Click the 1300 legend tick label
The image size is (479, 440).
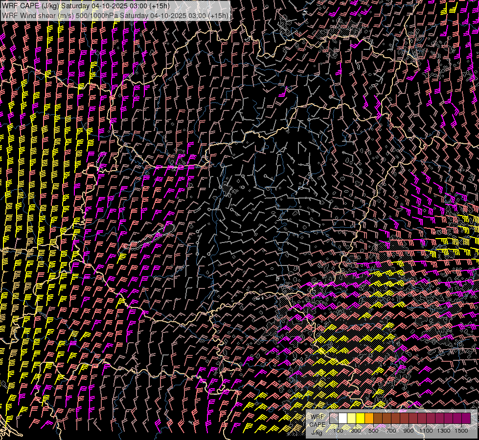point(444,431)
